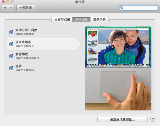
Task: Click the 全部显示 button
Action: tap(26, 8)
